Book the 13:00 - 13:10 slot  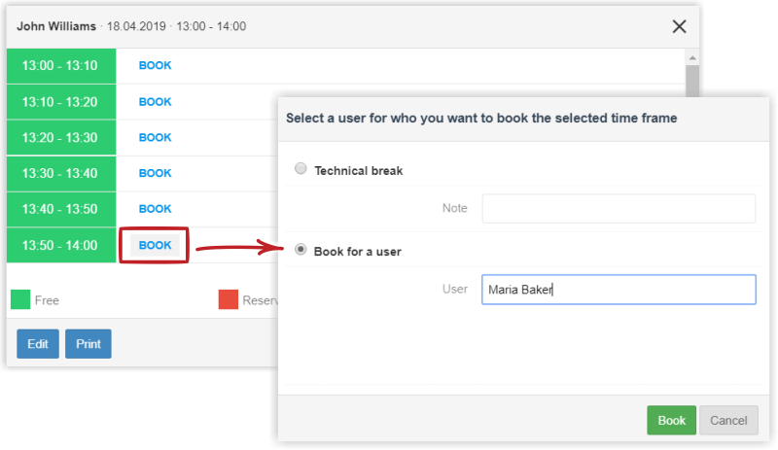tap(155, 66)
